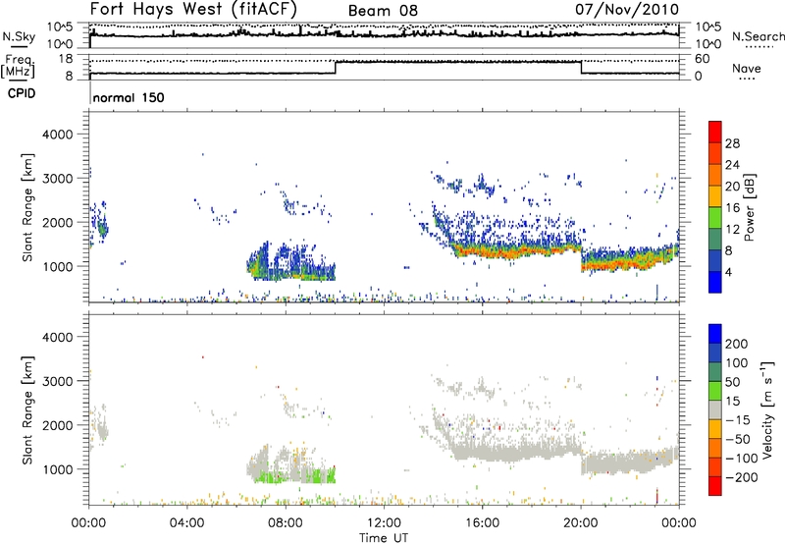Click the '20:00' time tick label
Viewport: 785px width, 544px height.
tap(581, 523)
